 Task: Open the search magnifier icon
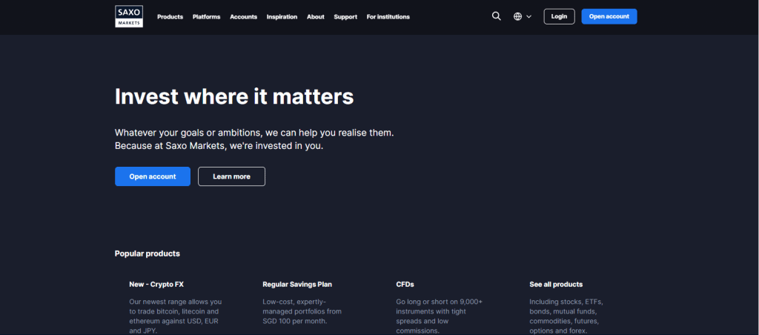[496, 16]
